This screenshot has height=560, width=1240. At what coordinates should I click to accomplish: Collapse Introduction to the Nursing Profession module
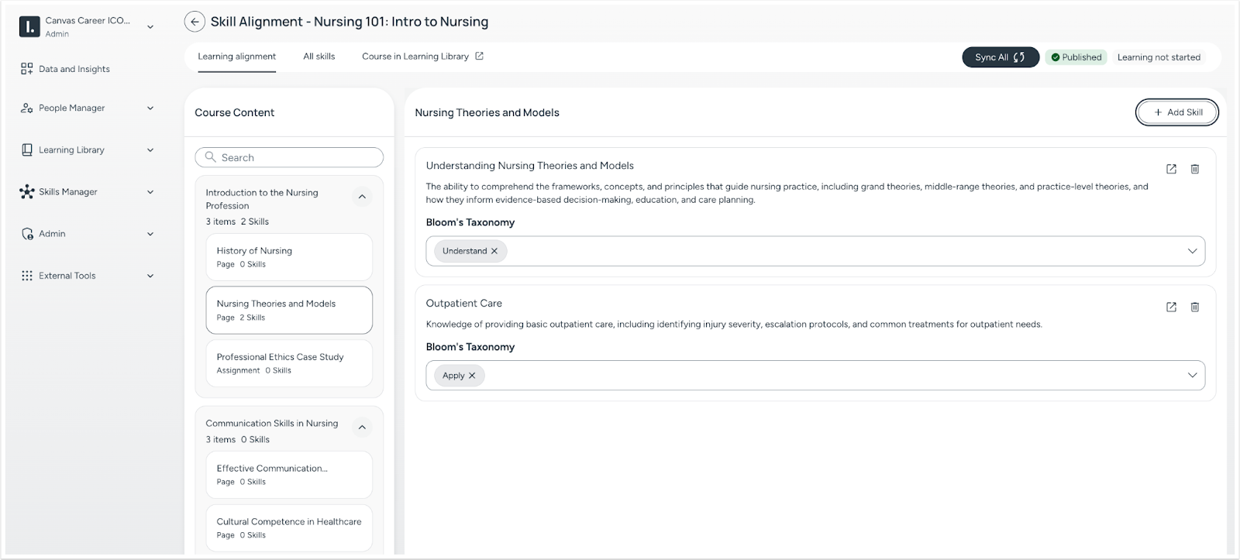[362, 197]
